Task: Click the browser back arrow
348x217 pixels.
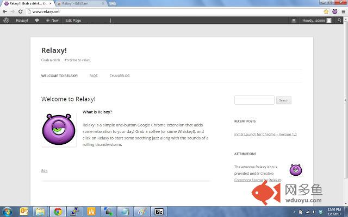Action: 5,11
